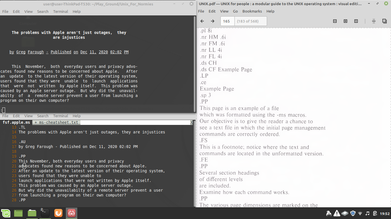Click '.nr HM .6i' line in PDF

[x=213, y=37]
